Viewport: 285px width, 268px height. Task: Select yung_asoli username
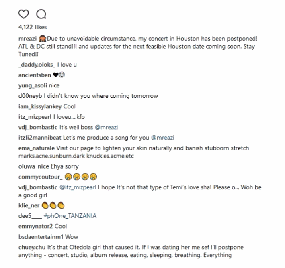33,85
